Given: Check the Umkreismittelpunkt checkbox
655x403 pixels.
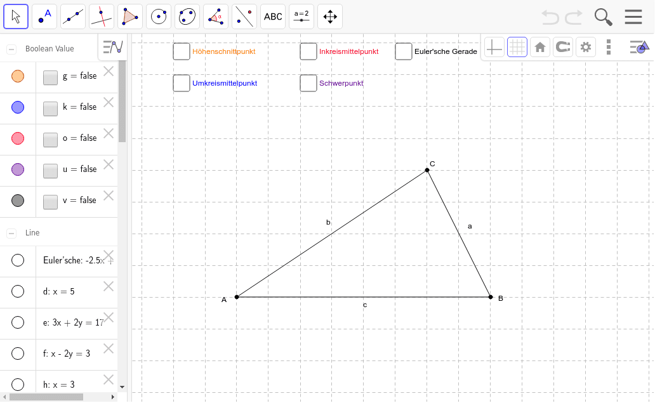Looking at the screenshot, I should (x=182, y=83).
